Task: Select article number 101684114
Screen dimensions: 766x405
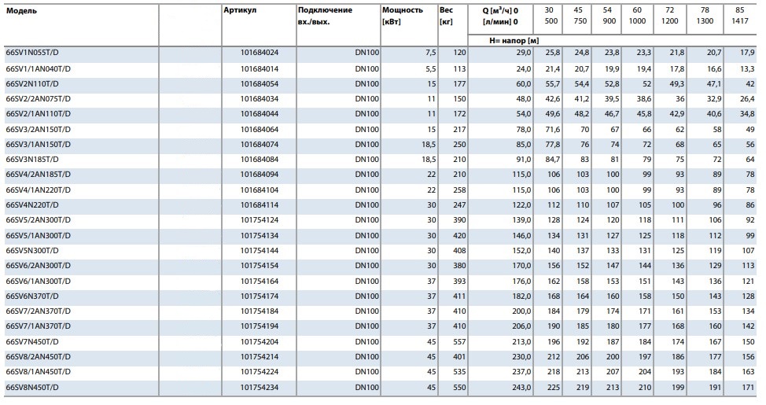Action: [x=260, y=205]
